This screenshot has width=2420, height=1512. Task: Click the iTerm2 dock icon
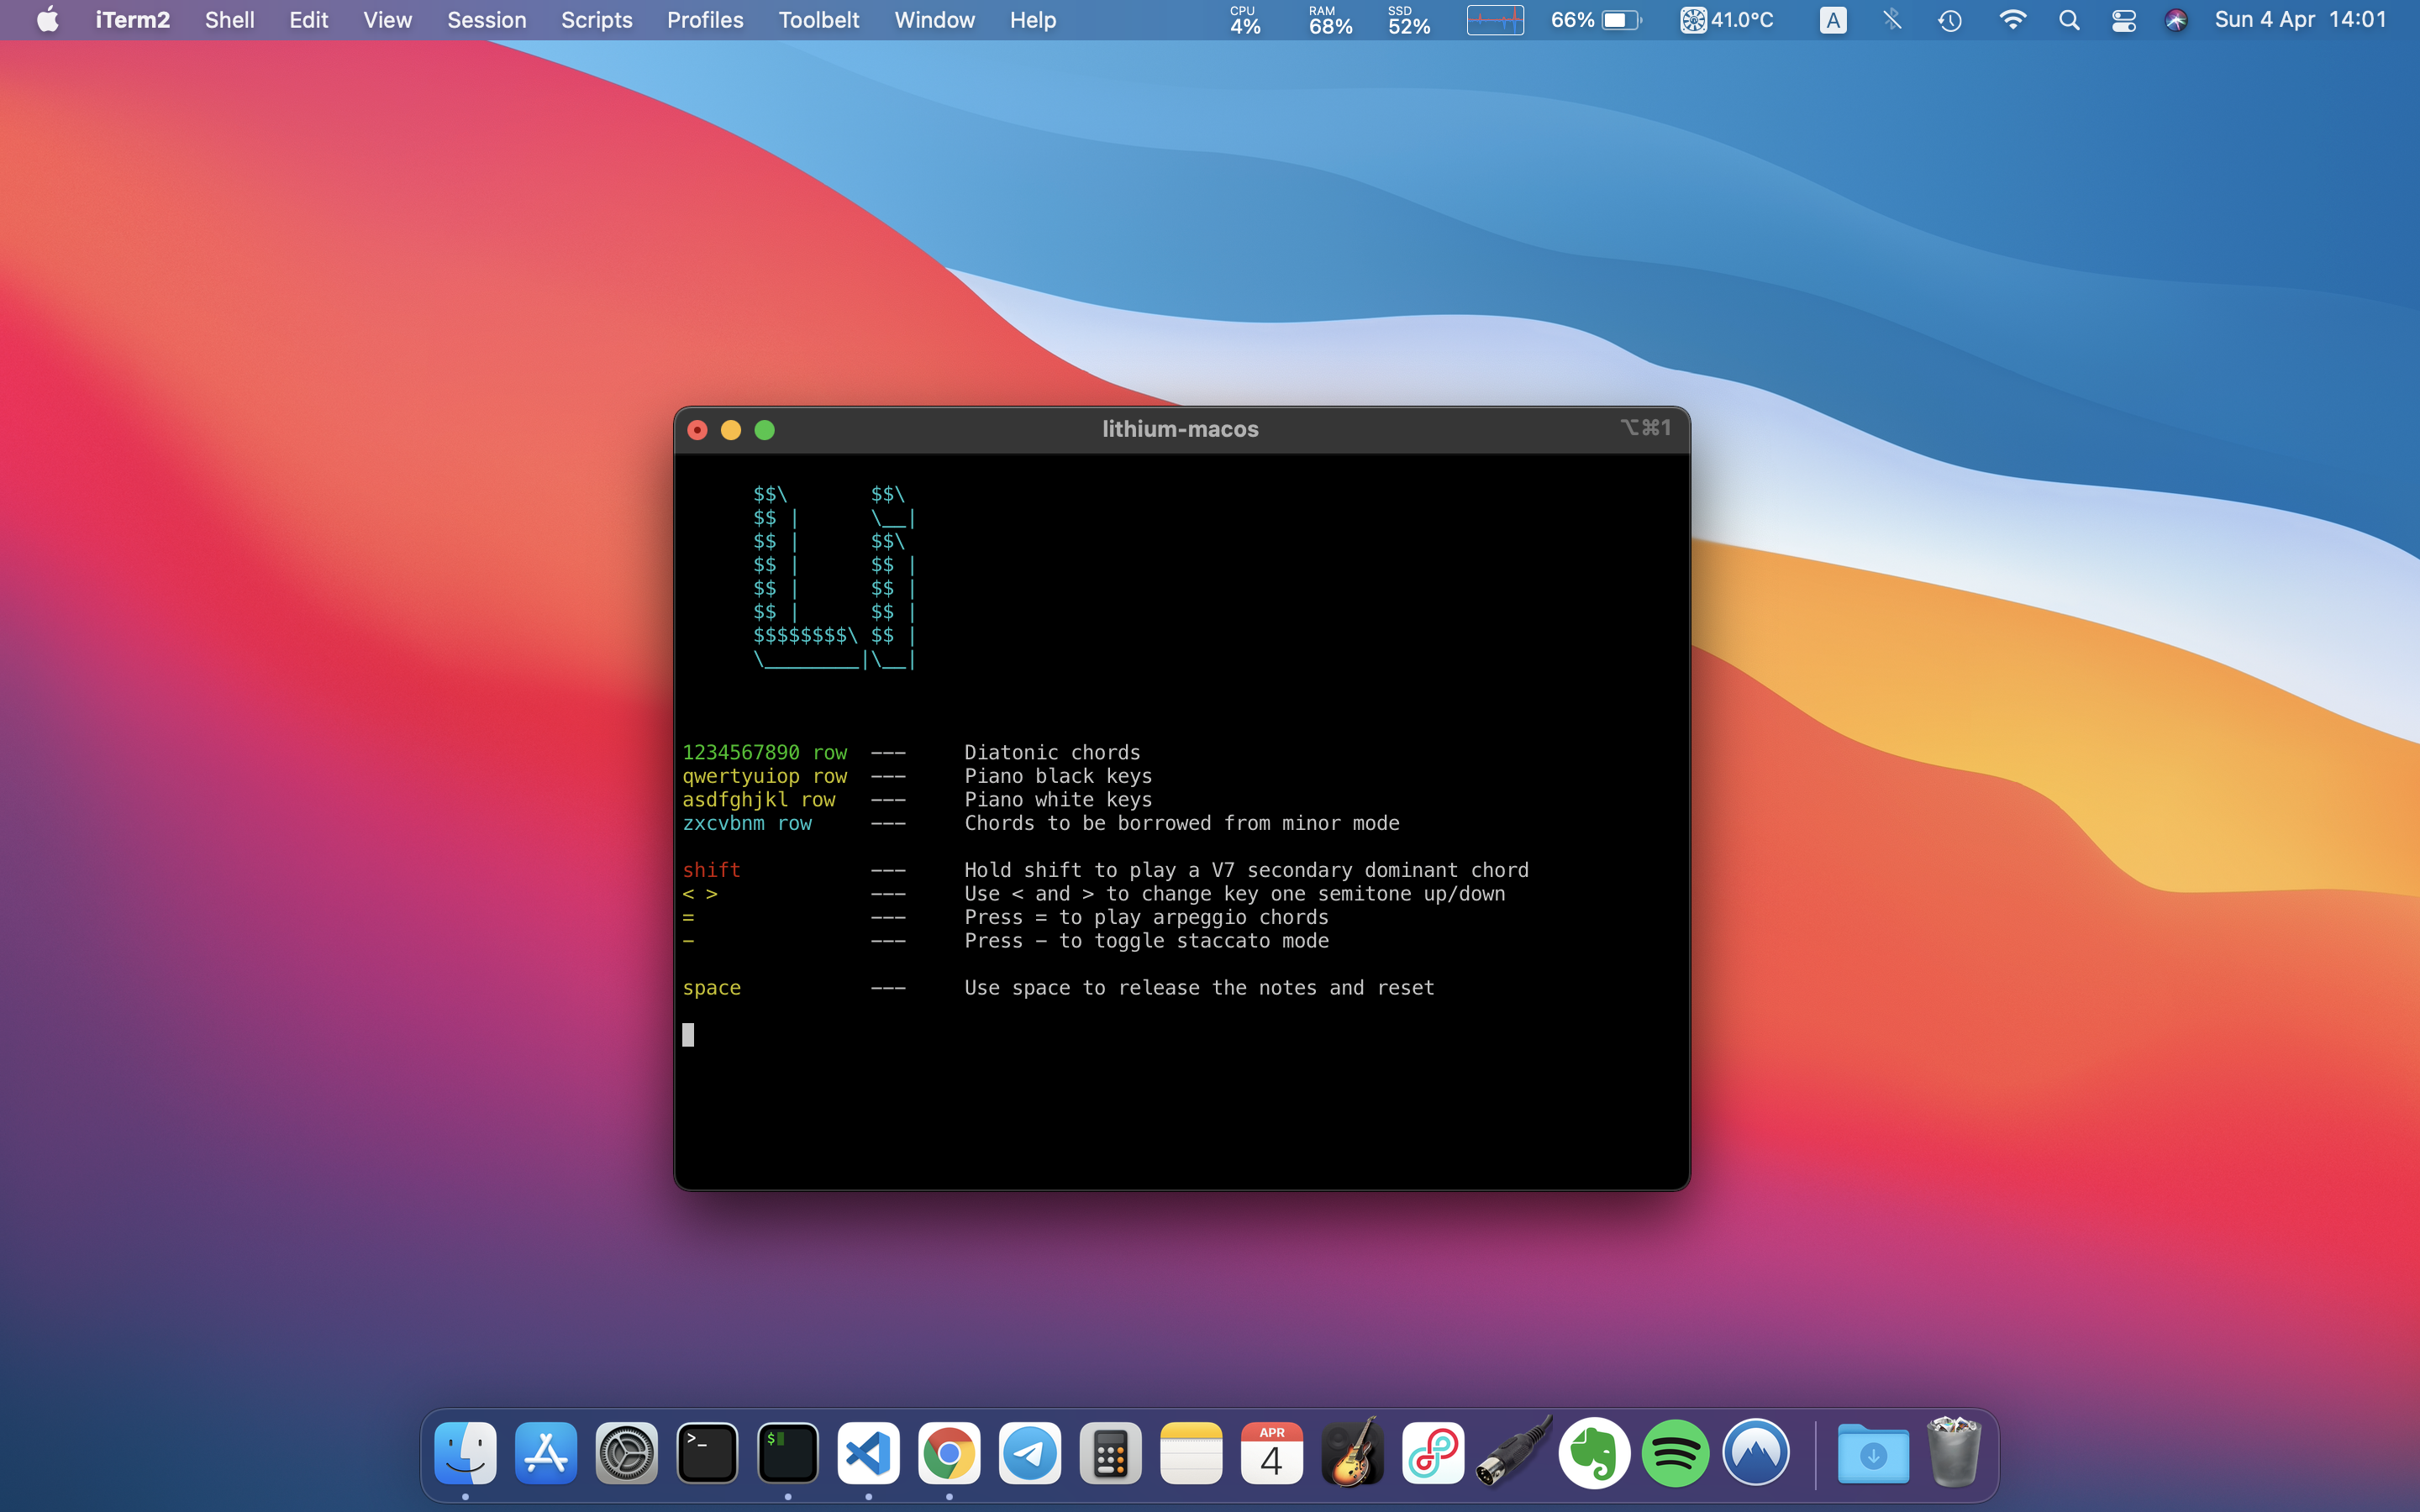point(788,1453)
